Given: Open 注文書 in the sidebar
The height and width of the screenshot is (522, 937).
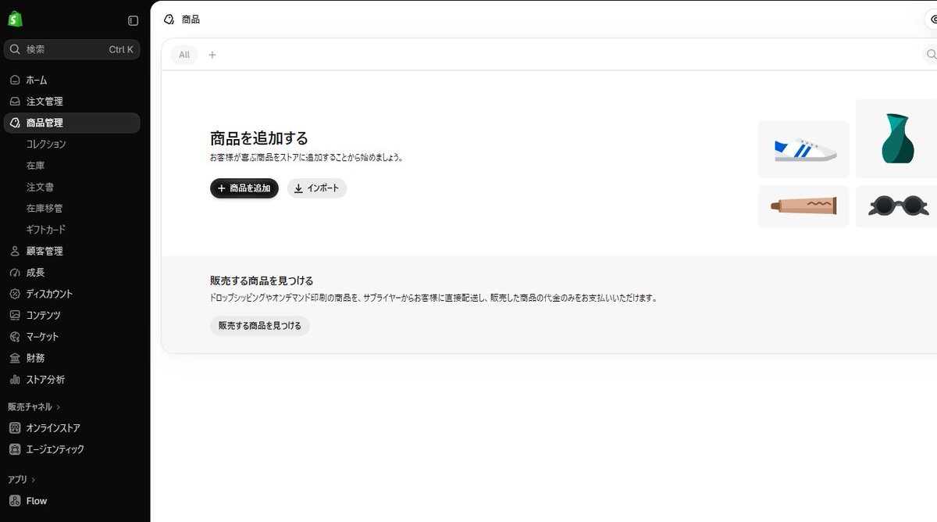Looking at the screenshot, I should click(40, 187).
